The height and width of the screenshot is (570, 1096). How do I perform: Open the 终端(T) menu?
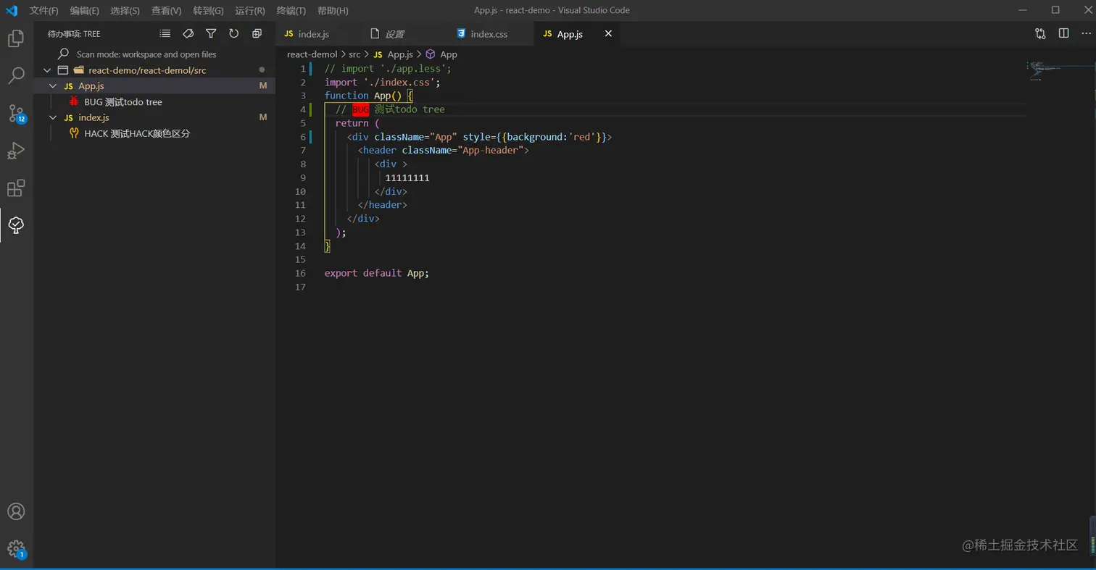coord(291,11)
